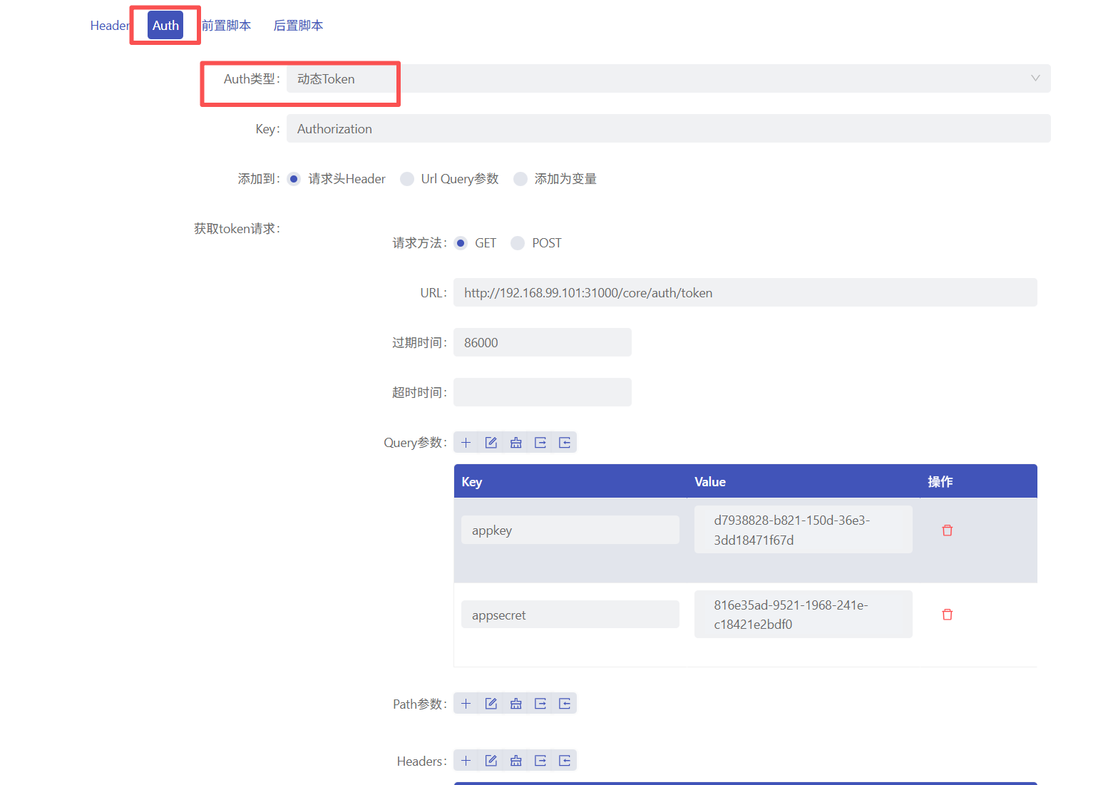The image size is (1108, 785).
Task: Click the import icon in Headers toolbar
Action: click(565, 761)
